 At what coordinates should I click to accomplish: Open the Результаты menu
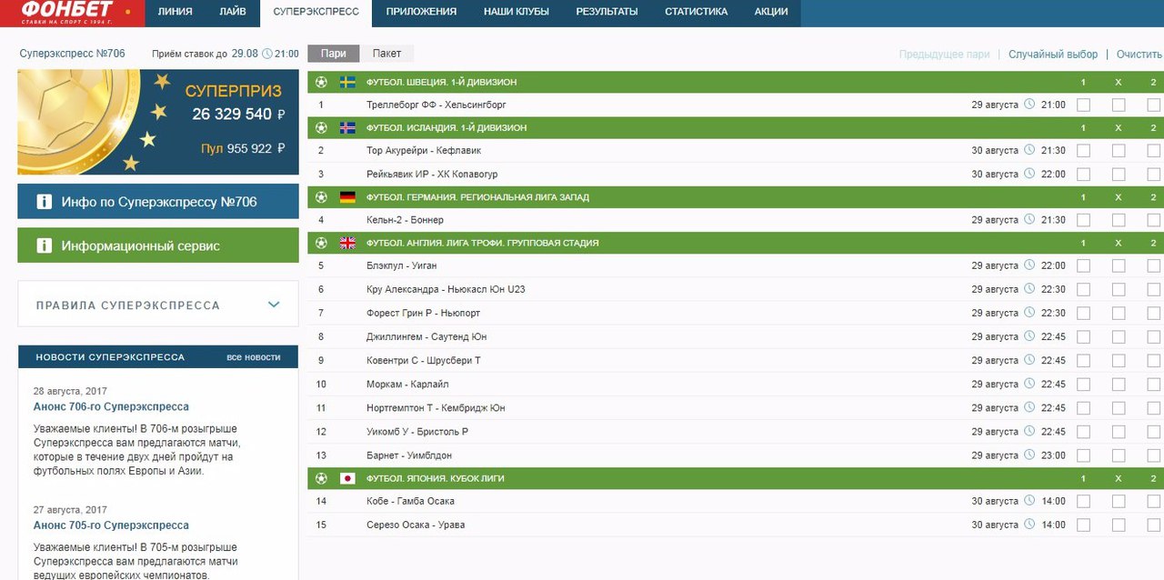(607, 12)
